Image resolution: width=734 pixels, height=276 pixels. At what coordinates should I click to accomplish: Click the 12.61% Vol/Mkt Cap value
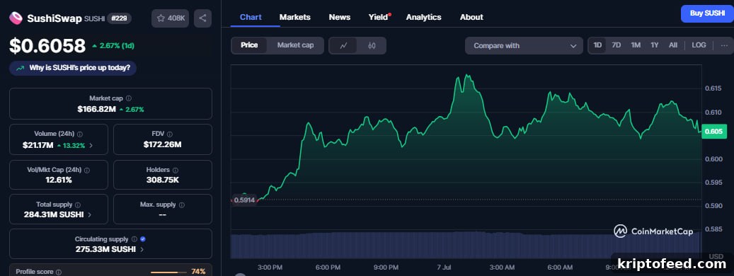tap(59, 180)
